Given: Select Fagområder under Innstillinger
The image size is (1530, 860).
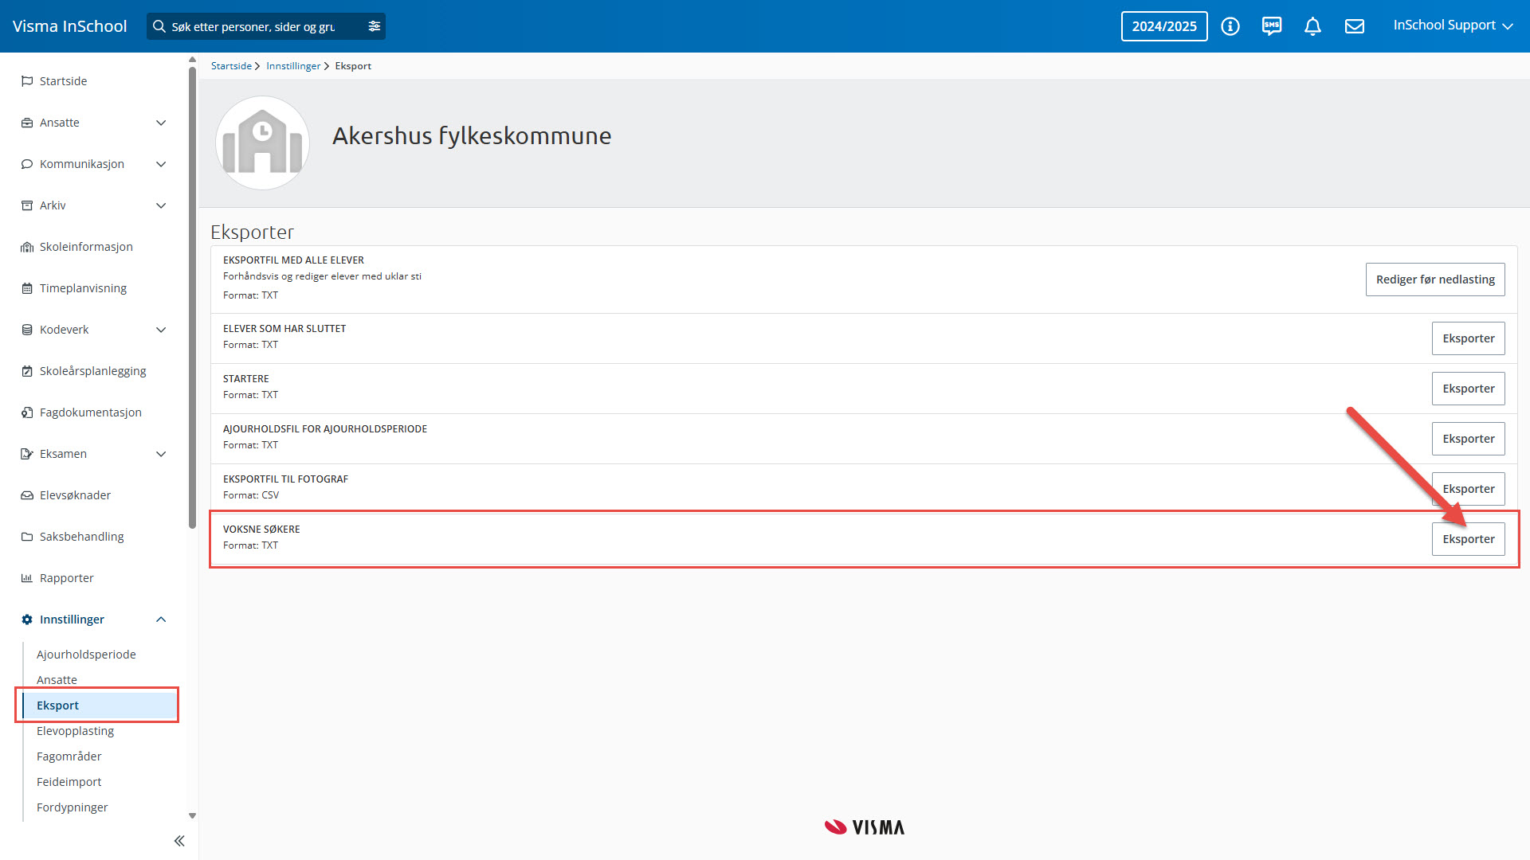Looking at the screenshot, I should (x=69, y=756).
